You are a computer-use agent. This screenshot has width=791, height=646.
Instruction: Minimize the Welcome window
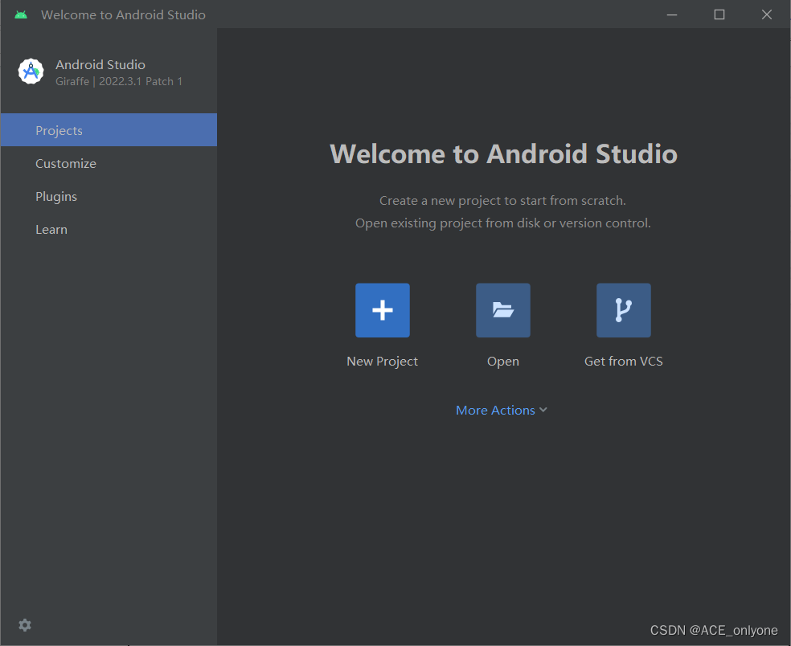[x=672, y=14]
